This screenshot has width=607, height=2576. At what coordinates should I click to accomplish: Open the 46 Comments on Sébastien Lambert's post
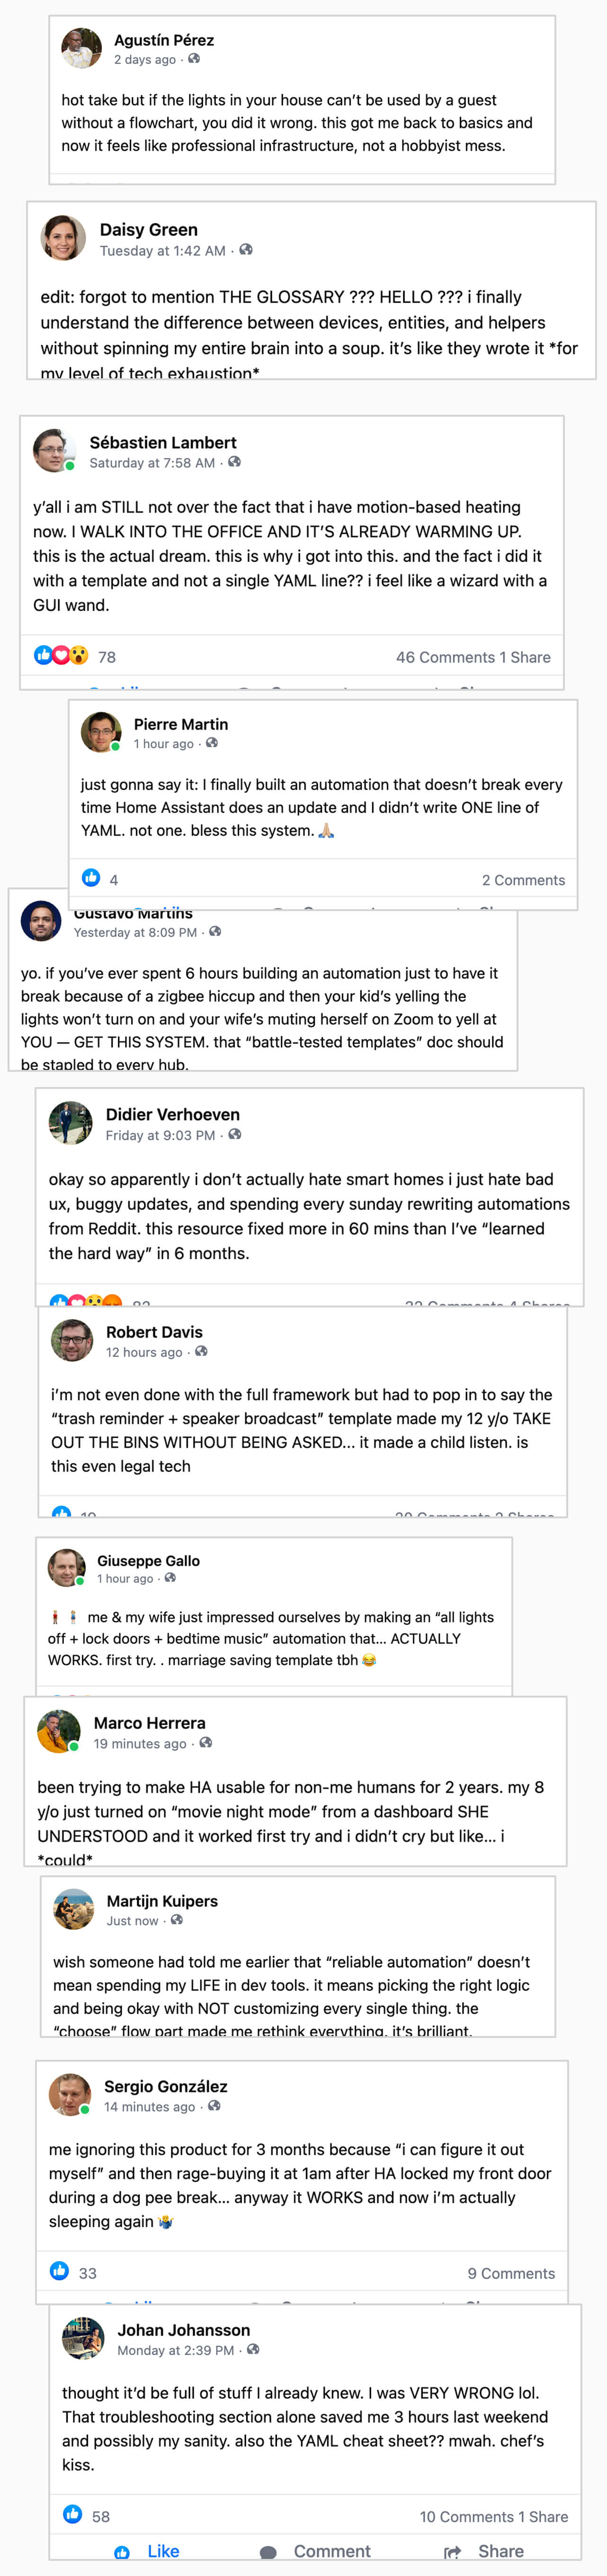click(445, 657)
